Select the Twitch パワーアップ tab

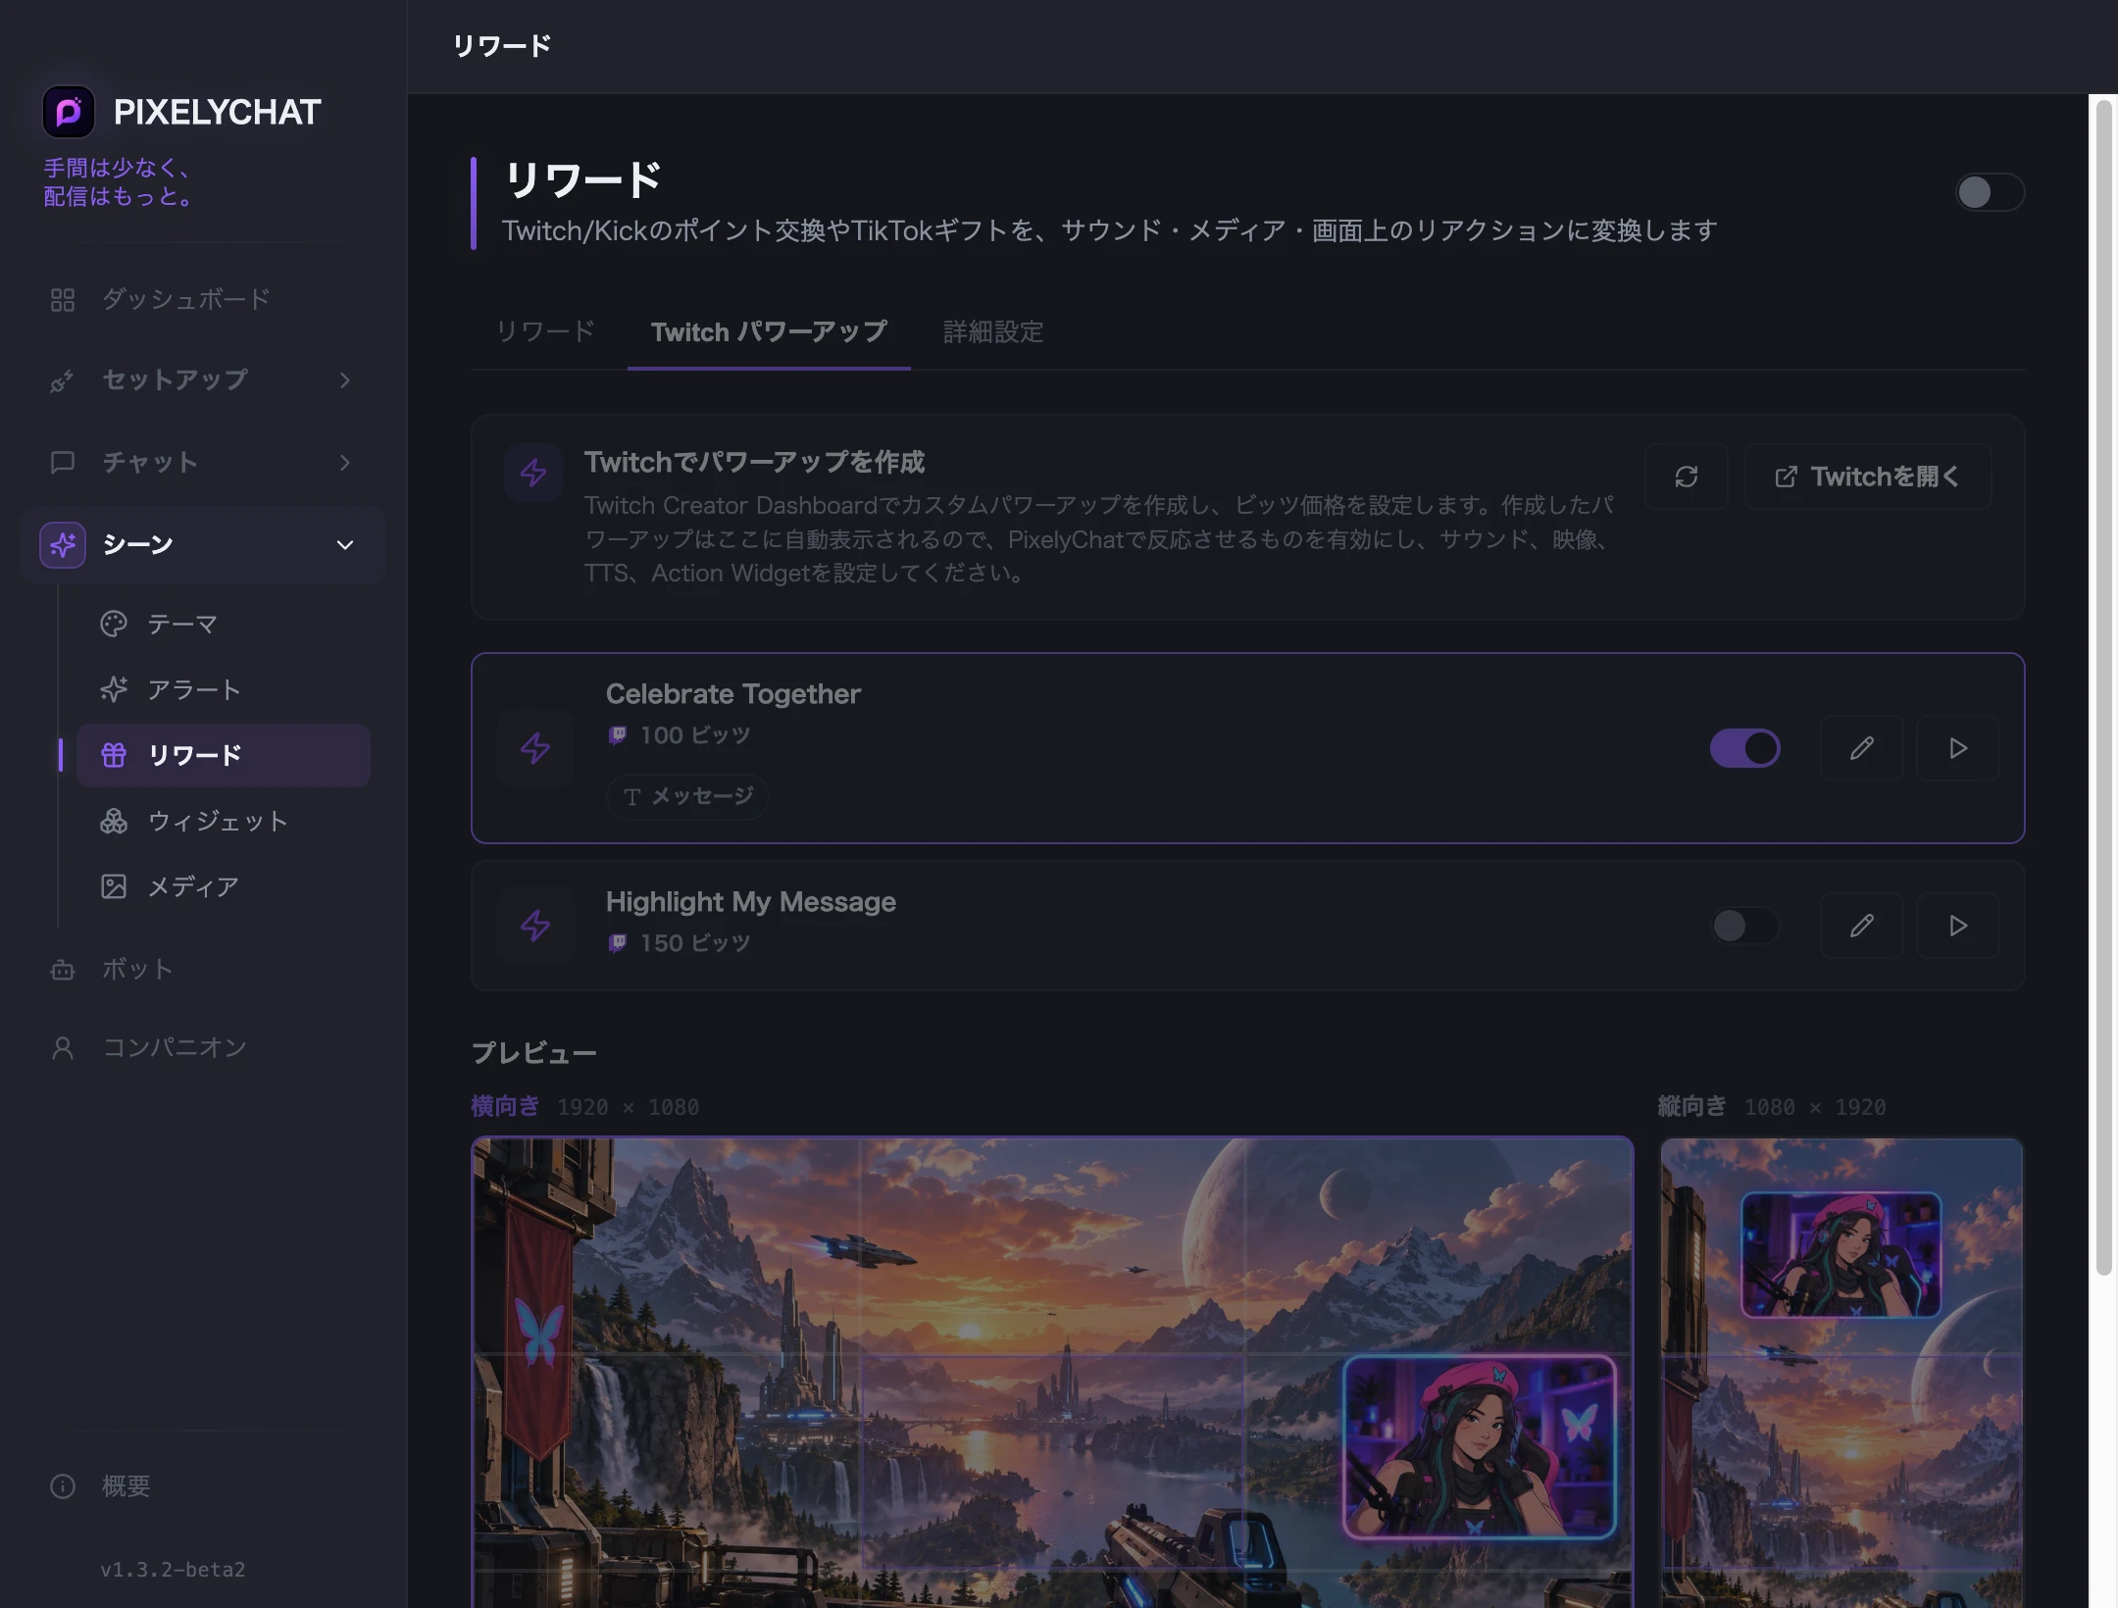769,331
